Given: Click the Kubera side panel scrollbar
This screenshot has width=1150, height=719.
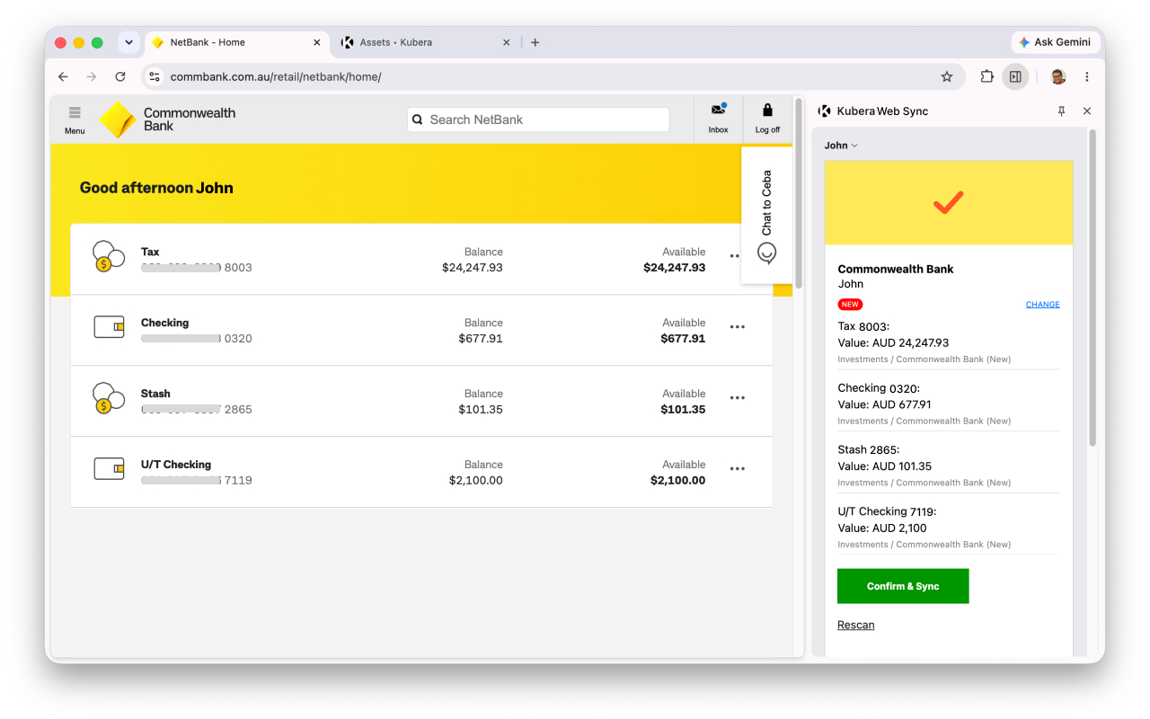Looking at the screenshot, I should [1092, 288].
